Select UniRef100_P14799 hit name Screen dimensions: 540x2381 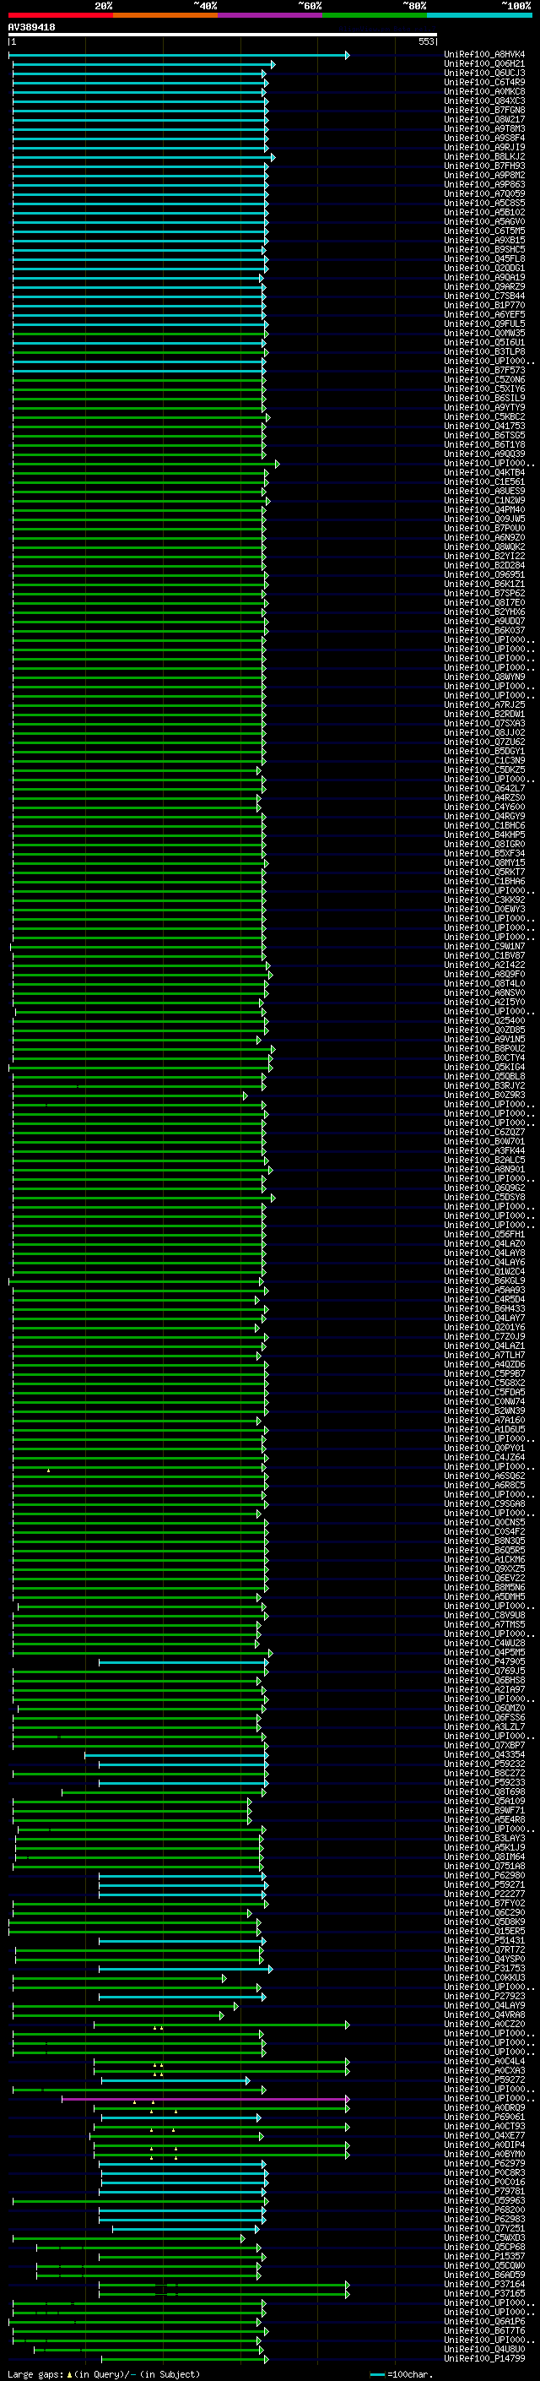(x=484, y=2359)
